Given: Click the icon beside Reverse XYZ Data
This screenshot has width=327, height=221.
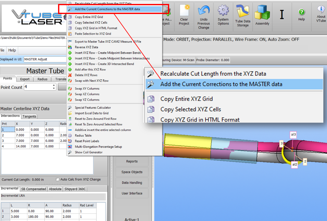Looking at the screenshot, I should click(70, 47).
